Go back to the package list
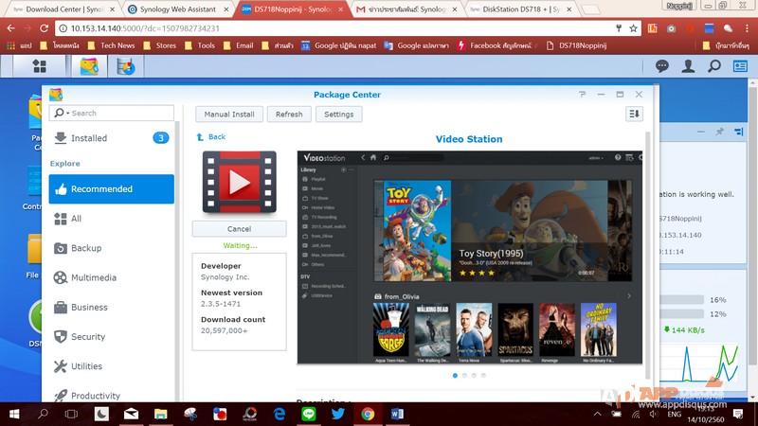 point(211,137)
